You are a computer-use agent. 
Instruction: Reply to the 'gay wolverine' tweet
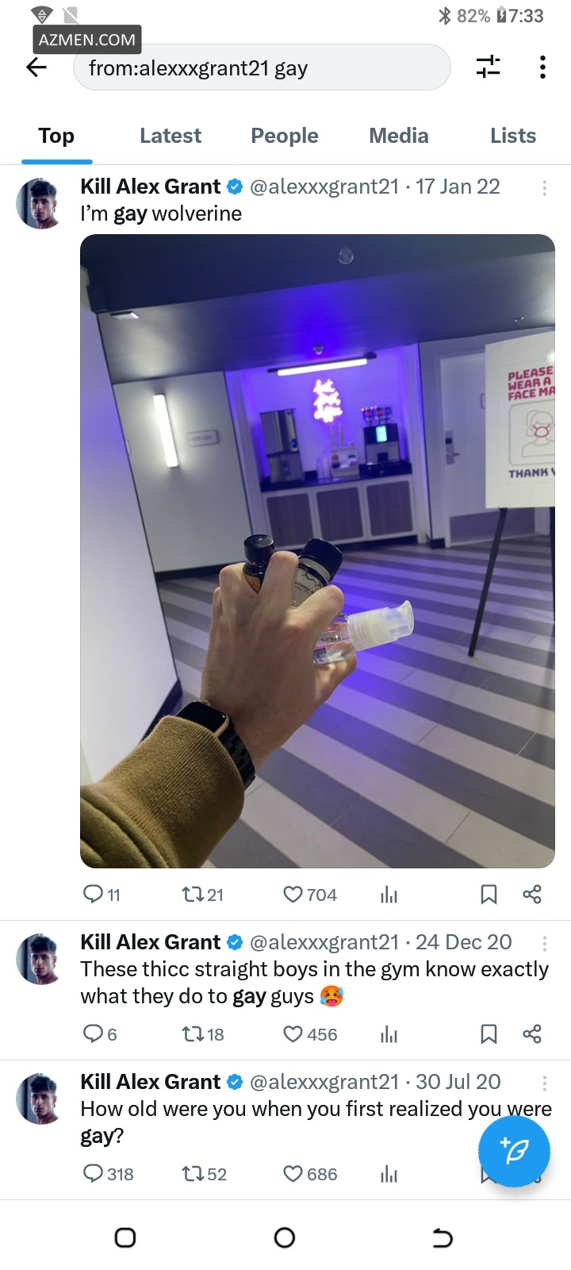pos(102,895)
